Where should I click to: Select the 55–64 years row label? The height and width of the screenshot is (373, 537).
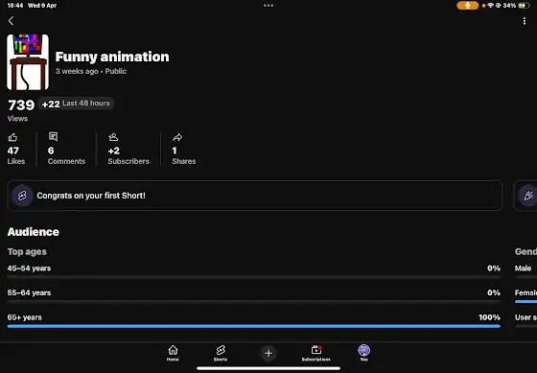(29, 292)
